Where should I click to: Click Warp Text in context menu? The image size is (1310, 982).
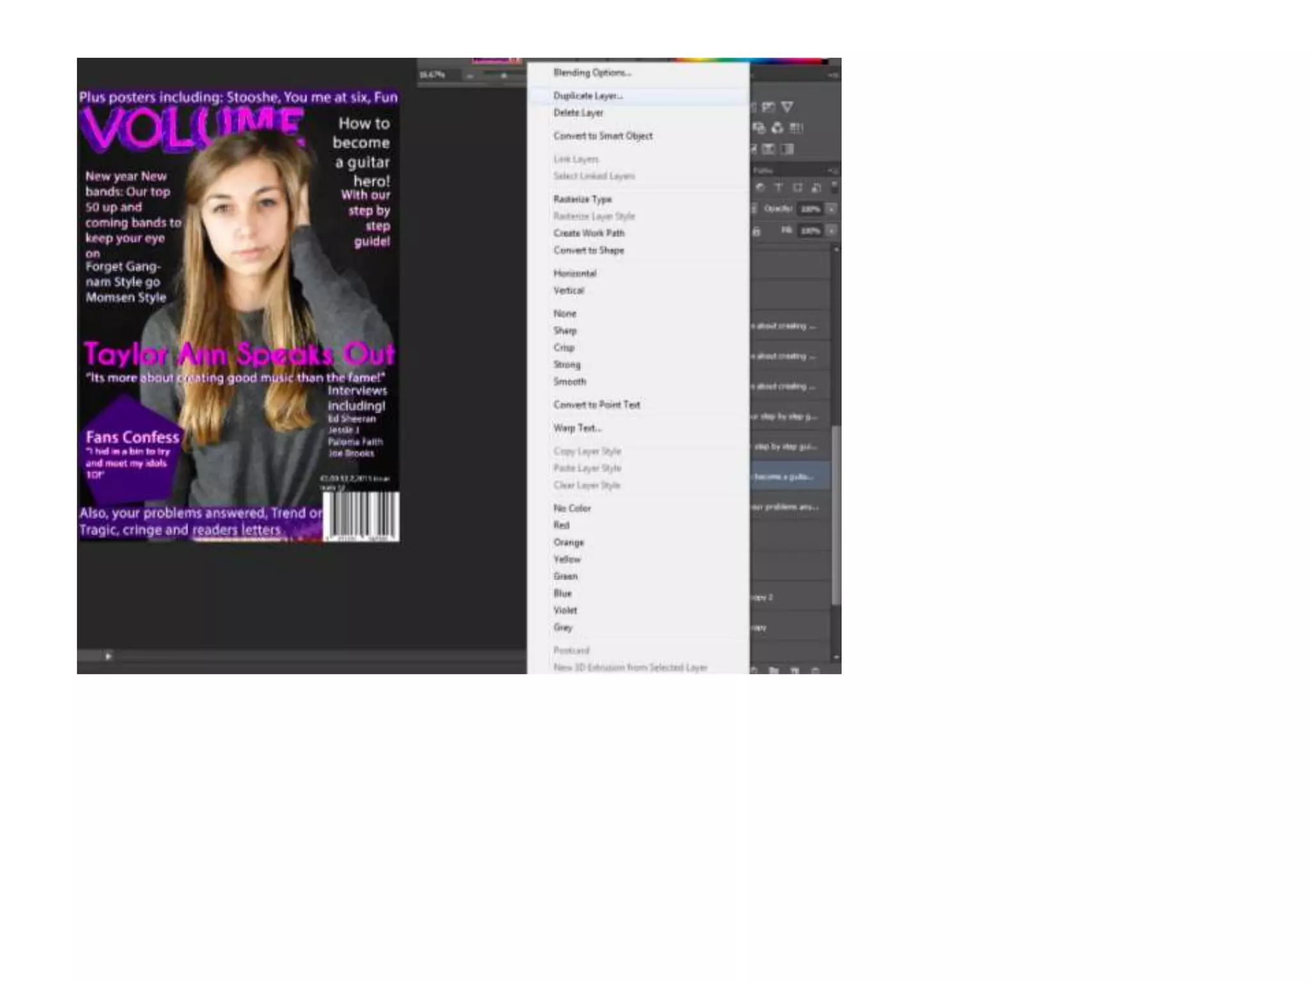[577, 428]
